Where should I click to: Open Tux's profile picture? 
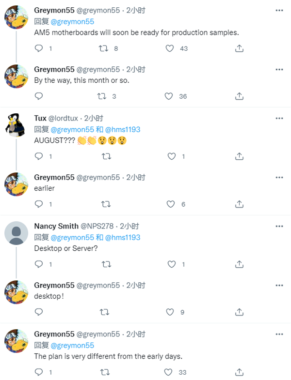[x=16, y=124]
